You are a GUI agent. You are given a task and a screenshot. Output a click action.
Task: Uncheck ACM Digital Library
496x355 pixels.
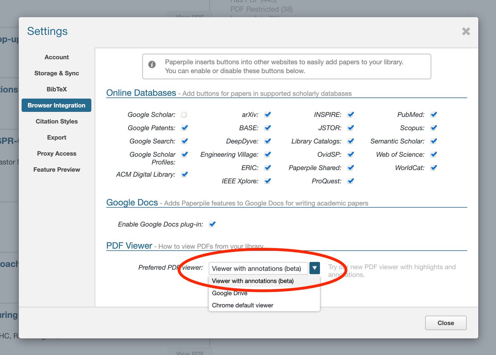click(185, 174)
